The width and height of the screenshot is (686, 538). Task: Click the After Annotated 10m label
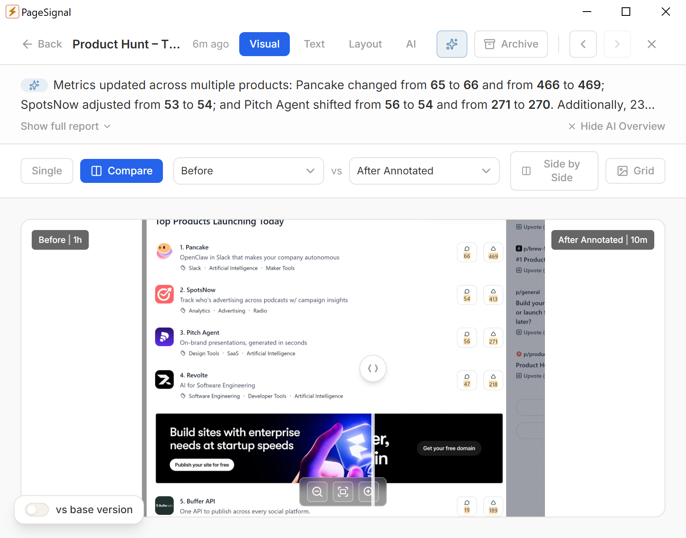tap(602, 240)
